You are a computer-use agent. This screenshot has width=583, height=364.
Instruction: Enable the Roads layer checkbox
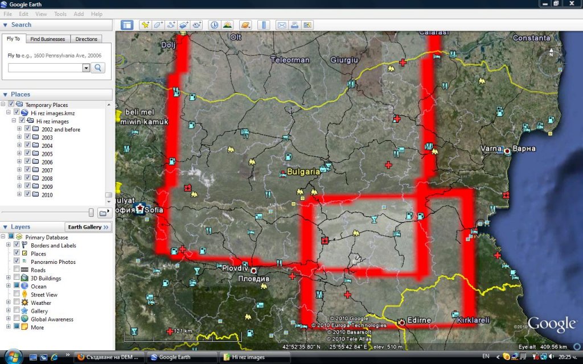[17, 269]
